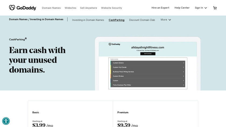Expand the More submenu
The width and height of the screenshot is (226, 127).
(166, 20)
